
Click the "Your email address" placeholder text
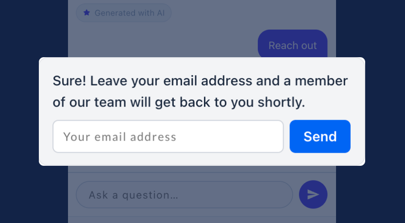click(119, 137)
